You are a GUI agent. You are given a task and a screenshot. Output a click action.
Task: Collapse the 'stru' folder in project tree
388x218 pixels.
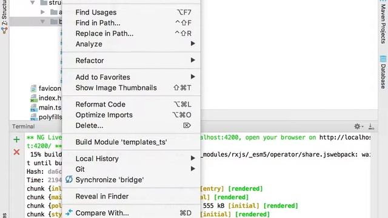(32, 2)
